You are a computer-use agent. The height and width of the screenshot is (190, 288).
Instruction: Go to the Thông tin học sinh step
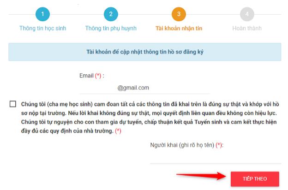[x=42, y=28]
